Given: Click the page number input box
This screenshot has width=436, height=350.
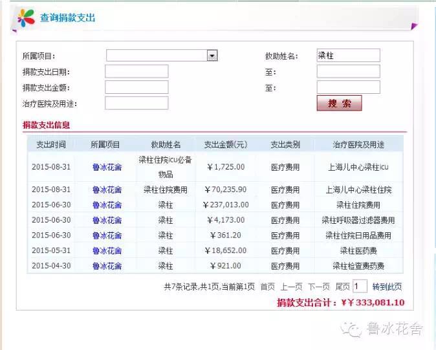Looking at the screenshot, I should coord(360,287).
